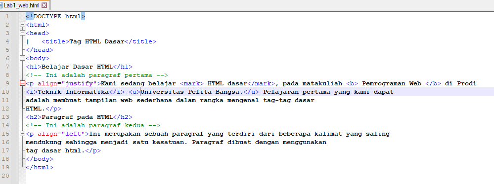This screenshot has width=494, height=184.
Task: Click line number 10 in the margin
Action: (5, 92)
